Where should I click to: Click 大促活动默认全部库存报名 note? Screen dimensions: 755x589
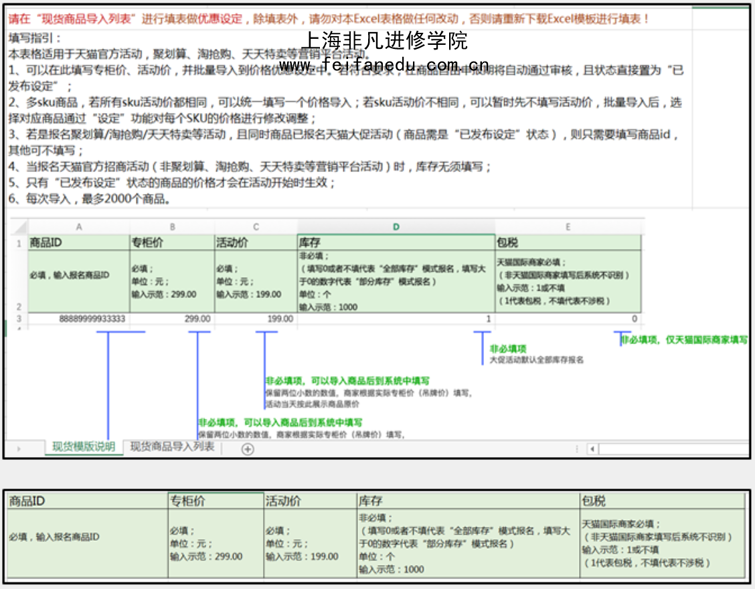tap(536, 359)
